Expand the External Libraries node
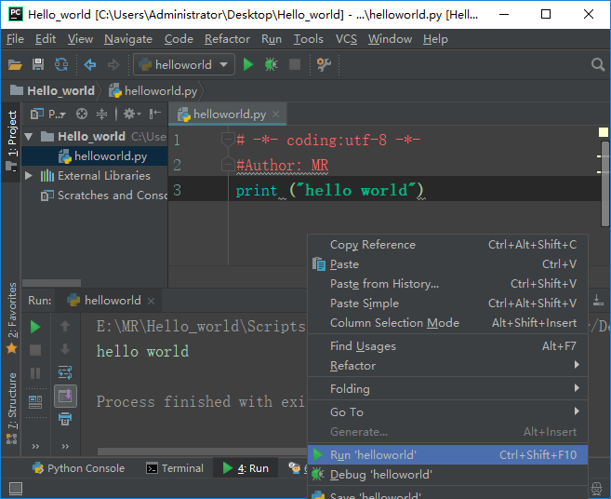 [29, 176]
